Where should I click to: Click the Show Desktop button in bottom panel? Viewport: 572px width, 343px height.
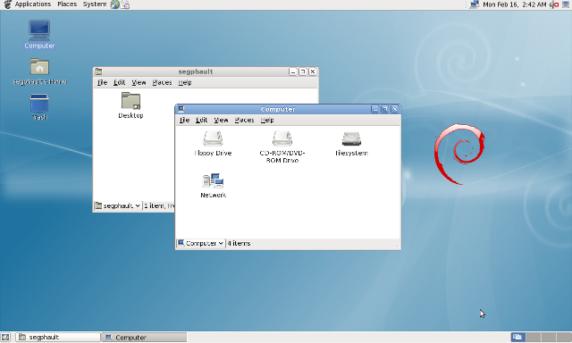(5, 337)
